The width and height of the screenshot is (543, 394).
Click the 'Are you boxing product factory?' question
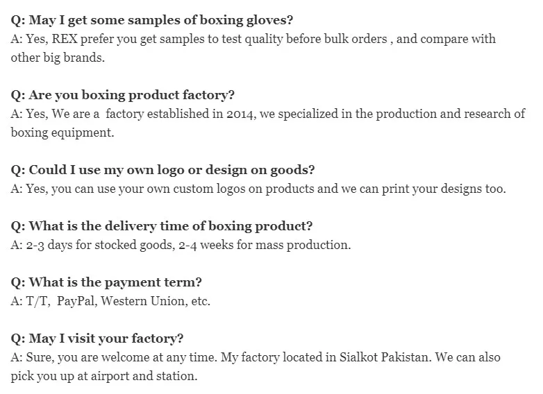point(132,95)
